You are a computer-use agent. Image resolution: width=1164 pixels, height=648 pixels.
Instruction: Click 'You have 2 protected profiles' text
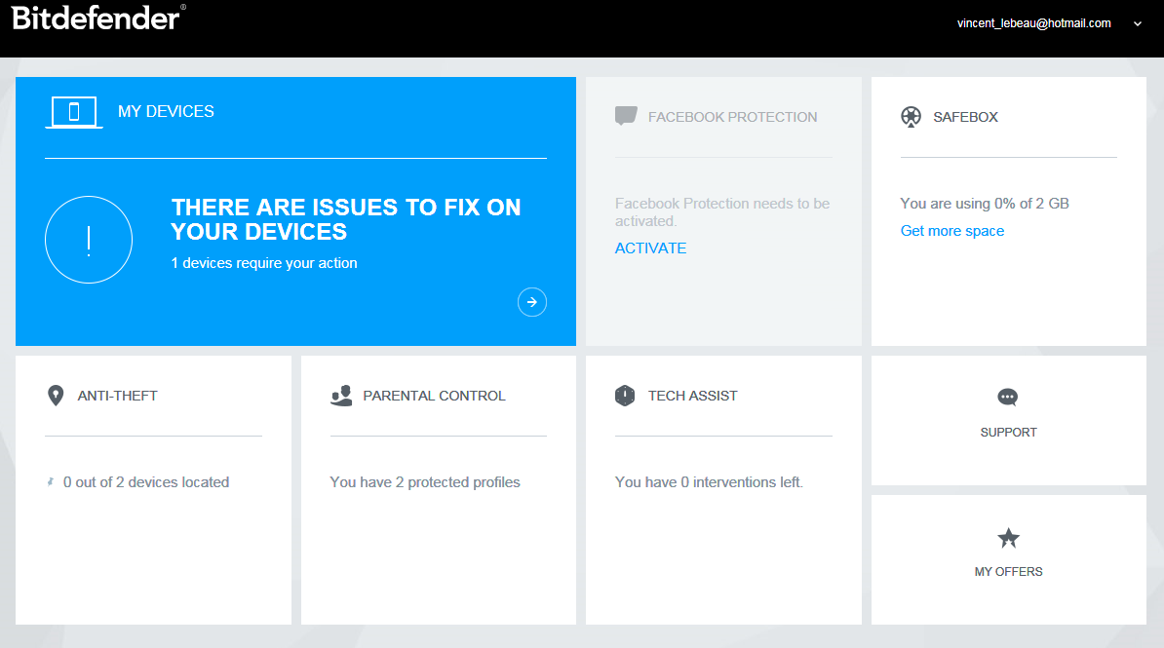[x=425, y=482]
